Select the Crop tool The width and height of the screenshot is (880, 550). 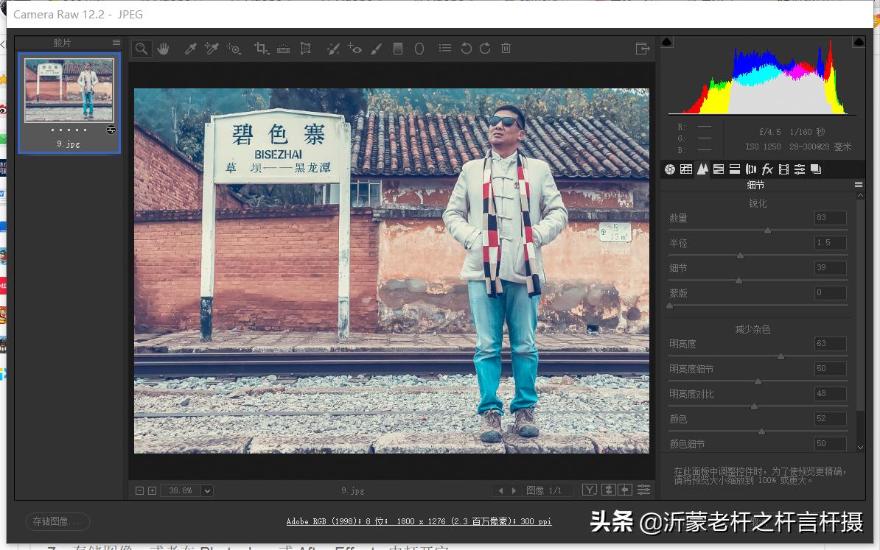[x=259, y=49]
